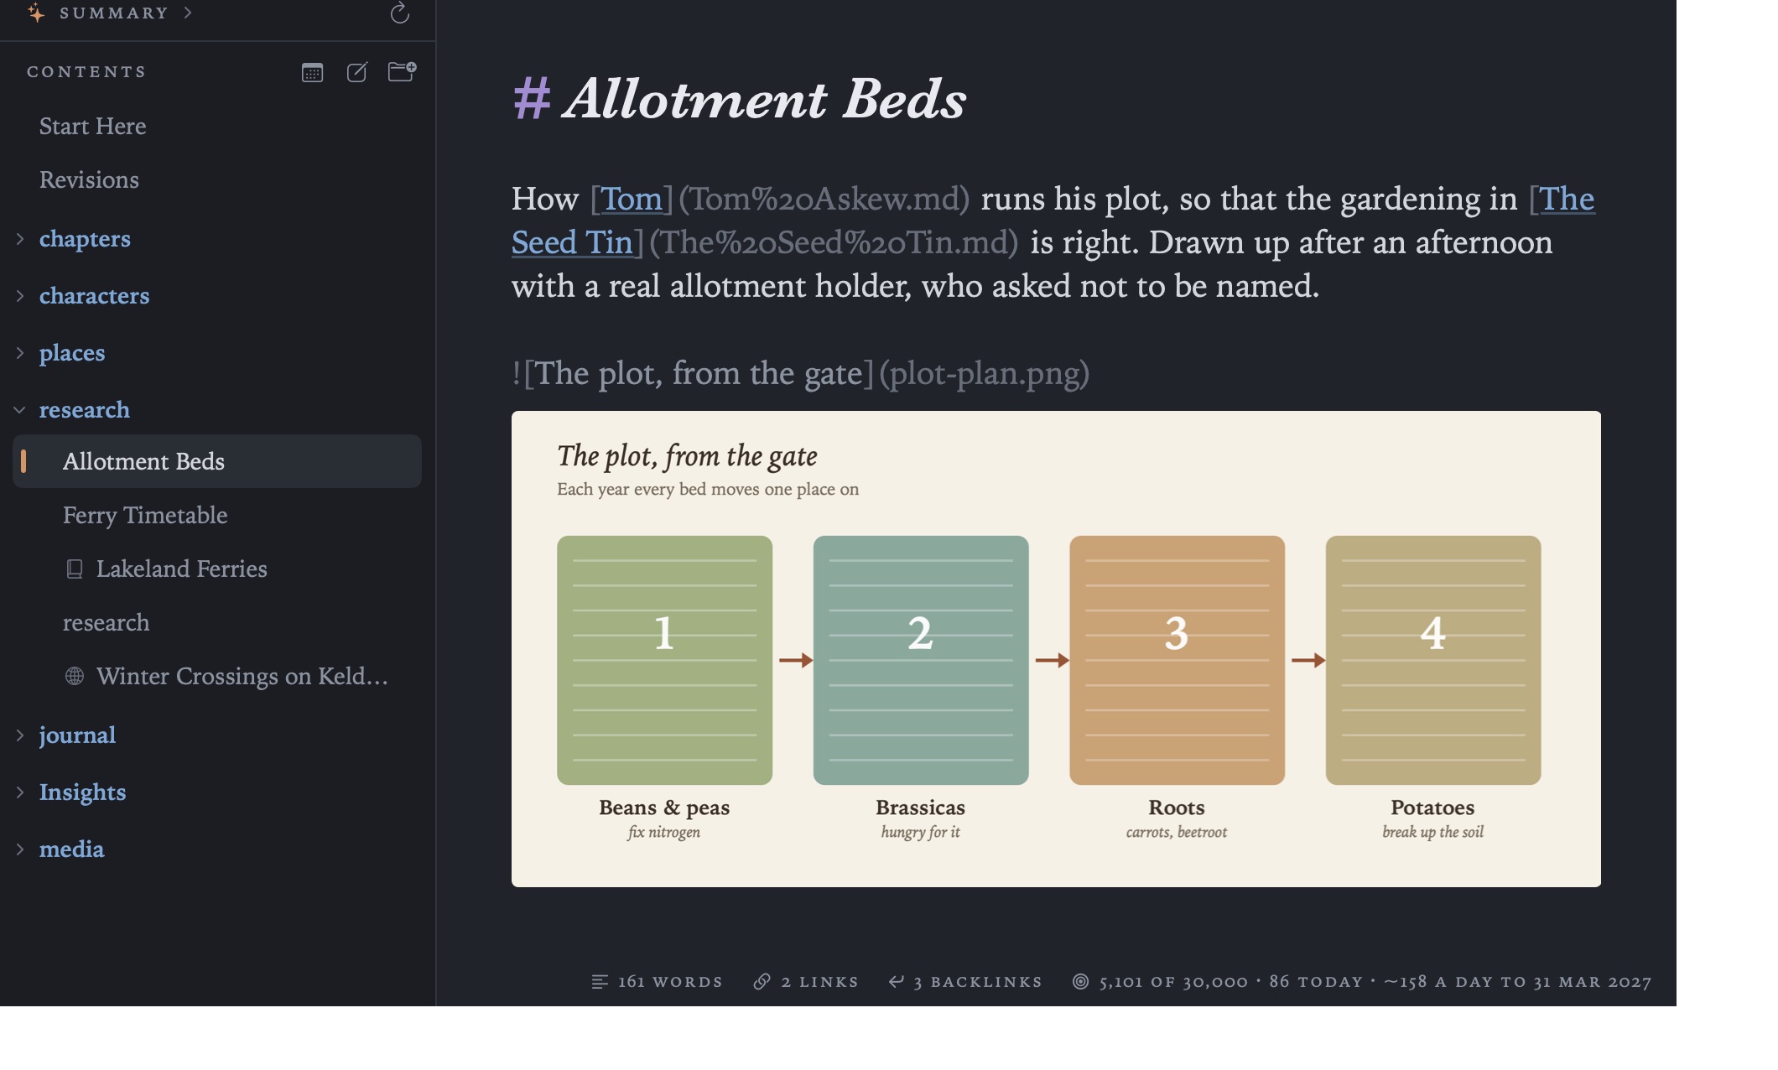The image size is (1778, 1070).
Task: Click the word count icon in status bar
Action: click(x=600, y=981)
